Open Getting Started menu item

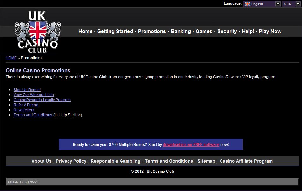click(x=115, y=31)
